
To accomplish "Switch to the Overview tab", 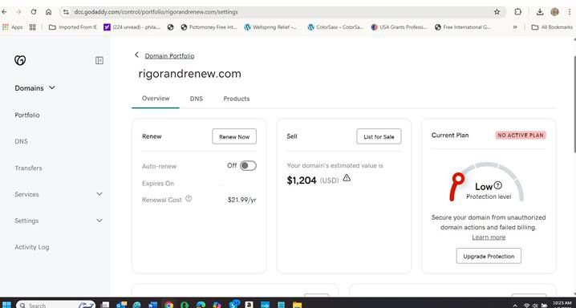I will [x=156, y=99].
